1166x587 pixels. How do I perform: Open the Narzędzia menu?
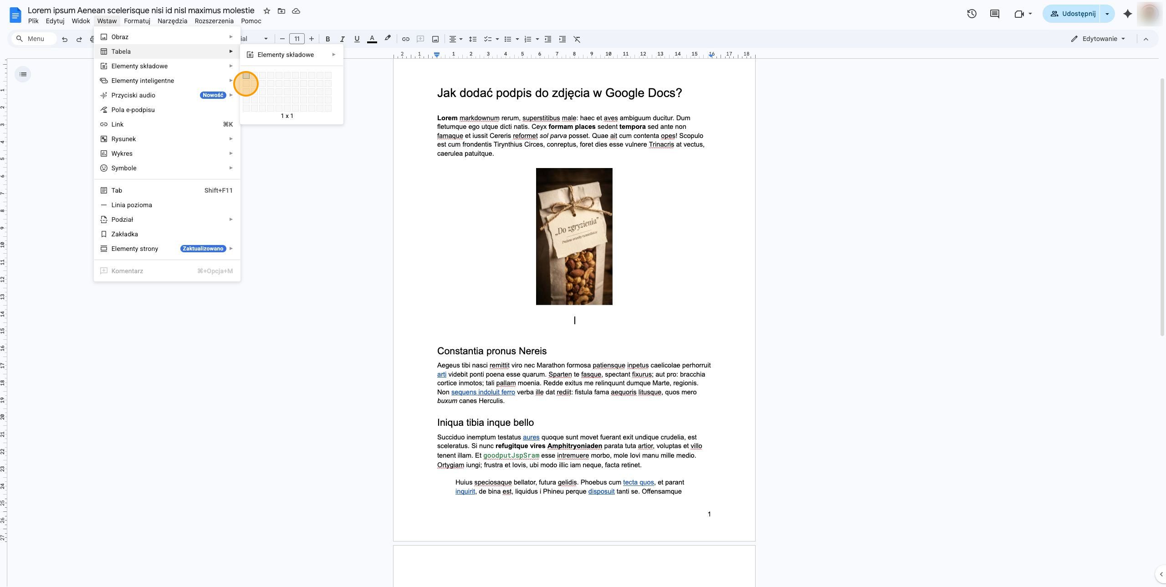(x=173, y=21)
